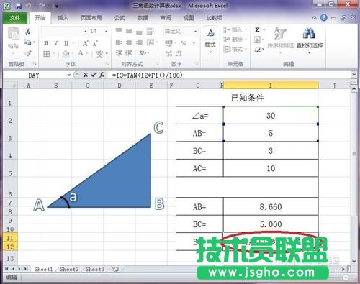Click the formula bar input field
360x284 pixels.
tap(229, 75)
